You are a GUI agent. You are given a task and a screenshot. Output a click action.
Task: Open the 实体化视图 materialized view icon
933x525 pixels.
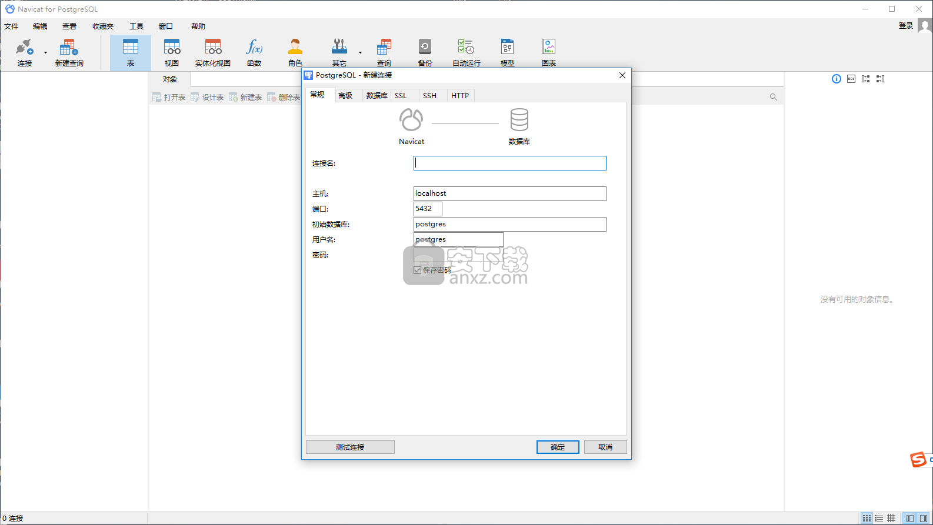tap(213, 52)
